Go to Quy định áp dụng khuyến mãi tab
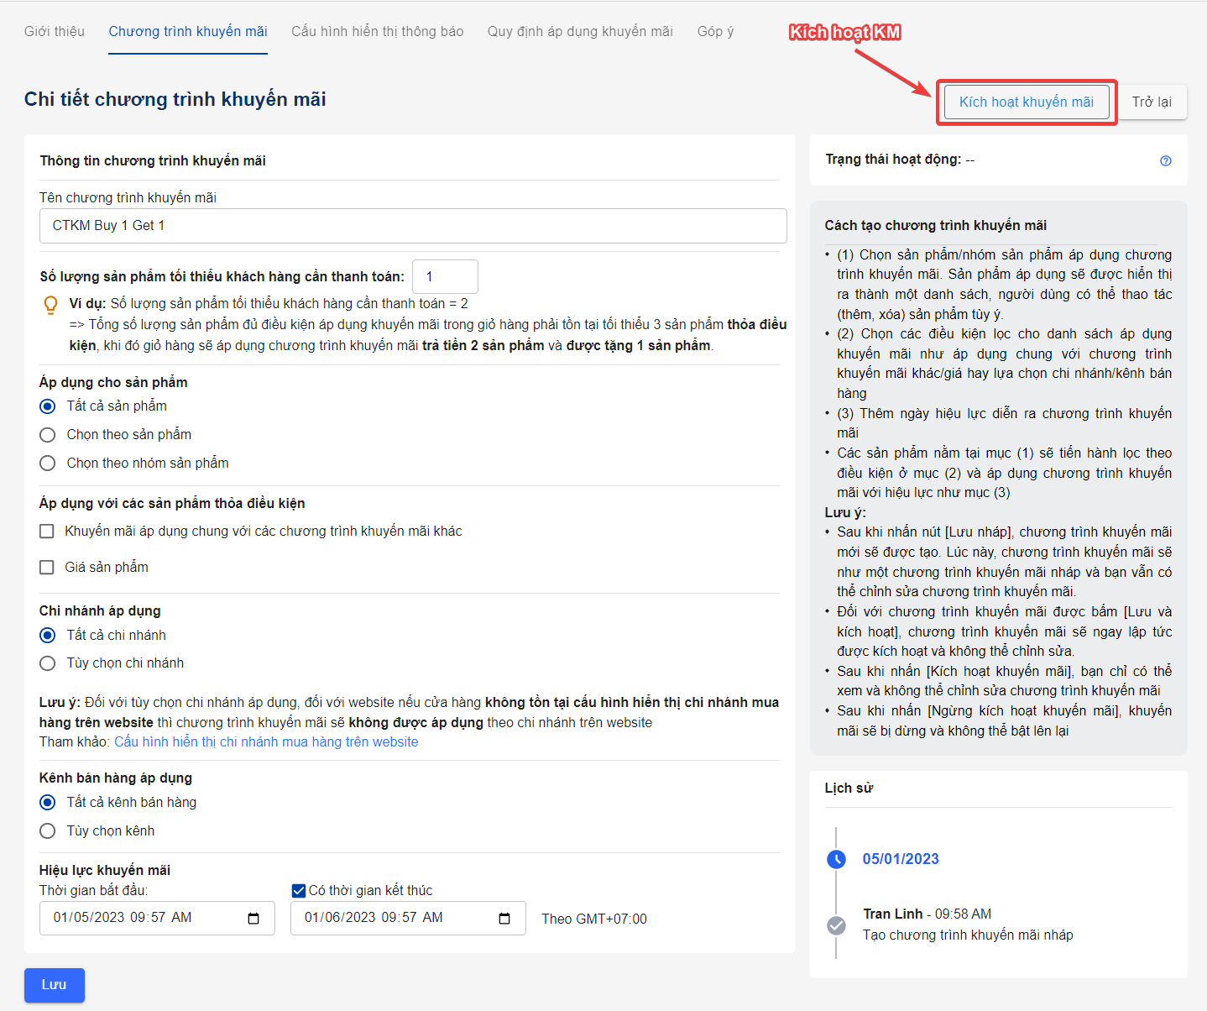Screen dimensions: 1207x1011 point(580,32)
